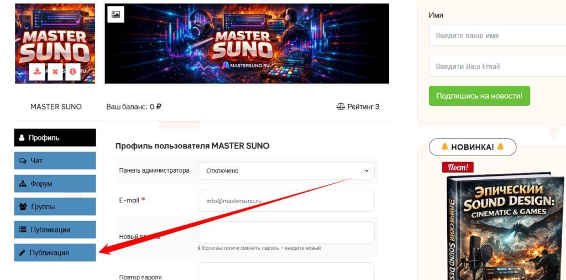
Task: Delete avatar using the red X icon
Action: [55, 71]
